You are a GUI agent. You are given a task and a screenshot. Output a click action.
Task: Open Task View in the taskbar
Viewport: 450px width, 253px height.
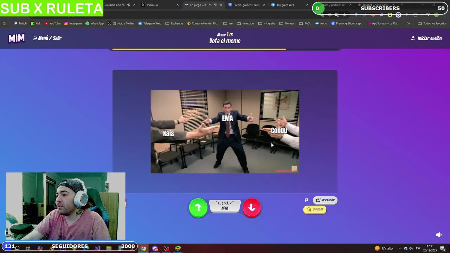[28, 248]
